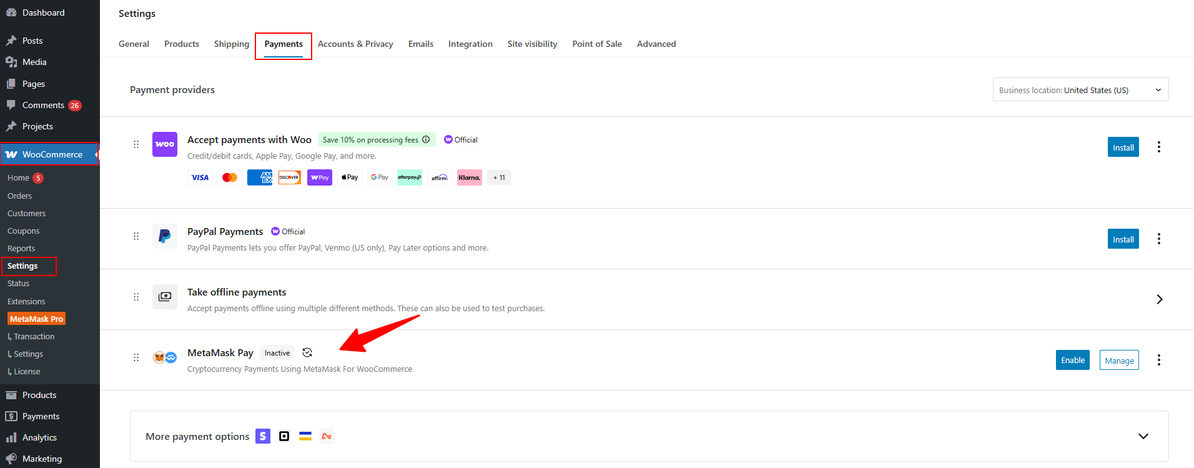Enable MetaMask Pay
This screenshot has width=1194, height=468.
click(1073, 360)
